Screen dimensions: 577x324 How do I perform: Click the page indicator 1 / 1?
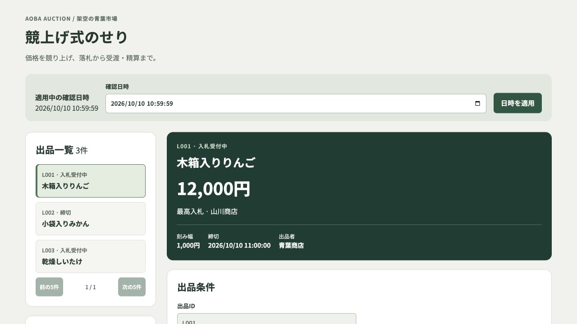coord(91,287)
